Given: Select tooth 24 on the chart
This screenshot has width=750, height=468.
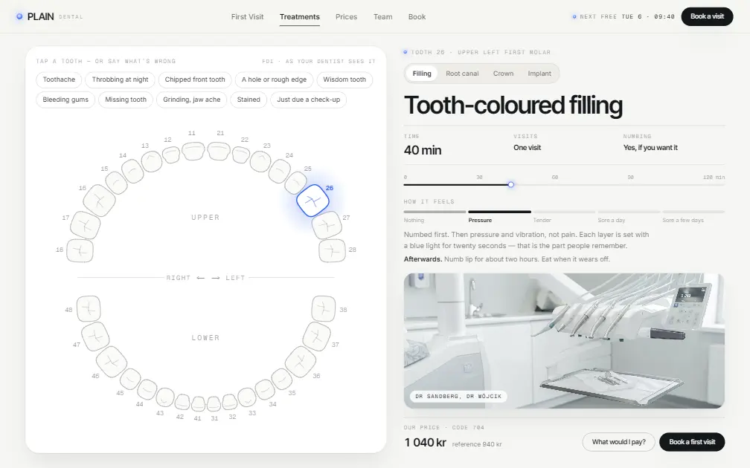Looking at the screenshot, I should coord(279,171).
